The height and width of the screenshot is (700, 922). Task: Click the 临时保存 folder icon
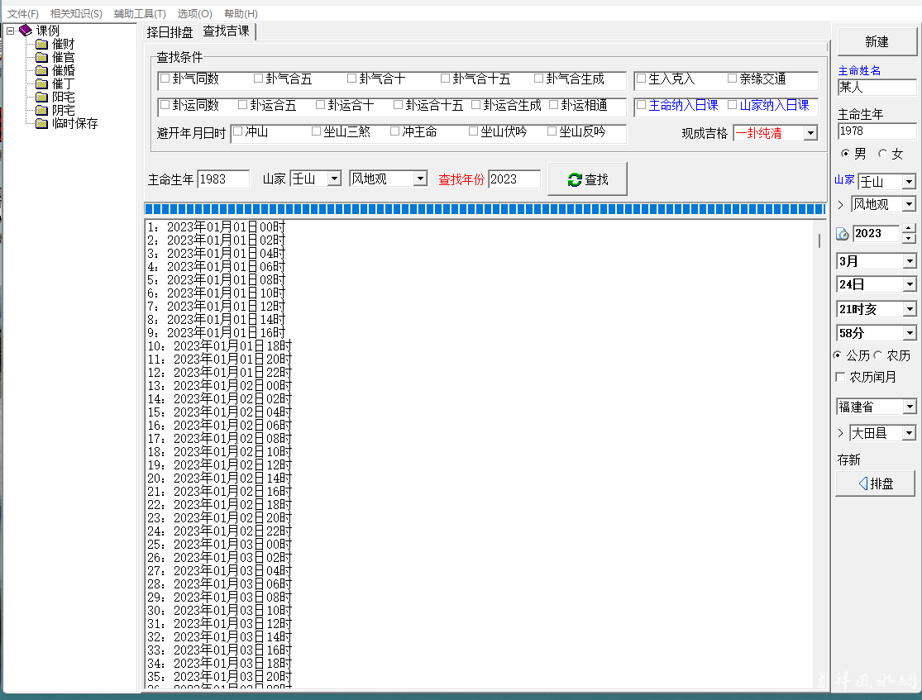(x=41, y=123)
